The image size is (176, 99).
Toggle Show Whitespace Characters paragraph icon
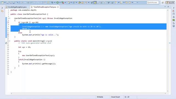click(x=105, y=2)
